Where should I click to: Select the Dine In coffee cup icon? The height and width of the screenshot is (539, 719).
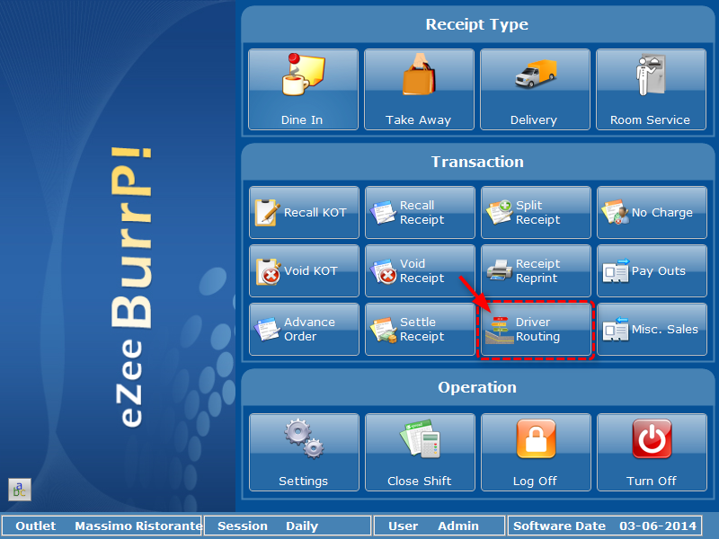303,75
